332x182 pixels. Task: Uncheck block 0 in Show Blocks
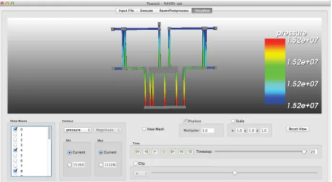[15, 129]
